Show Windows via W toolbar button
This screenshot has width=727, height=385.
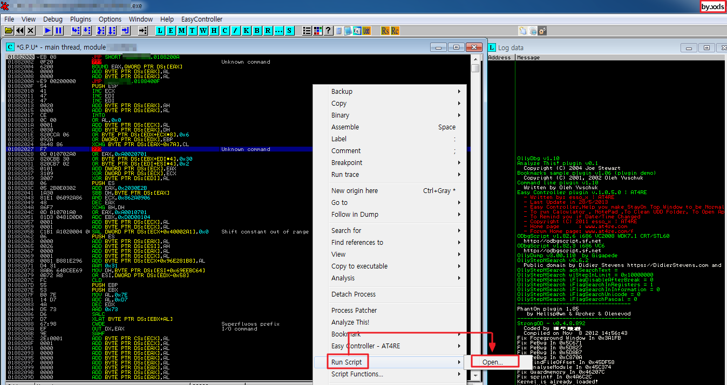[x=203, y=31]
